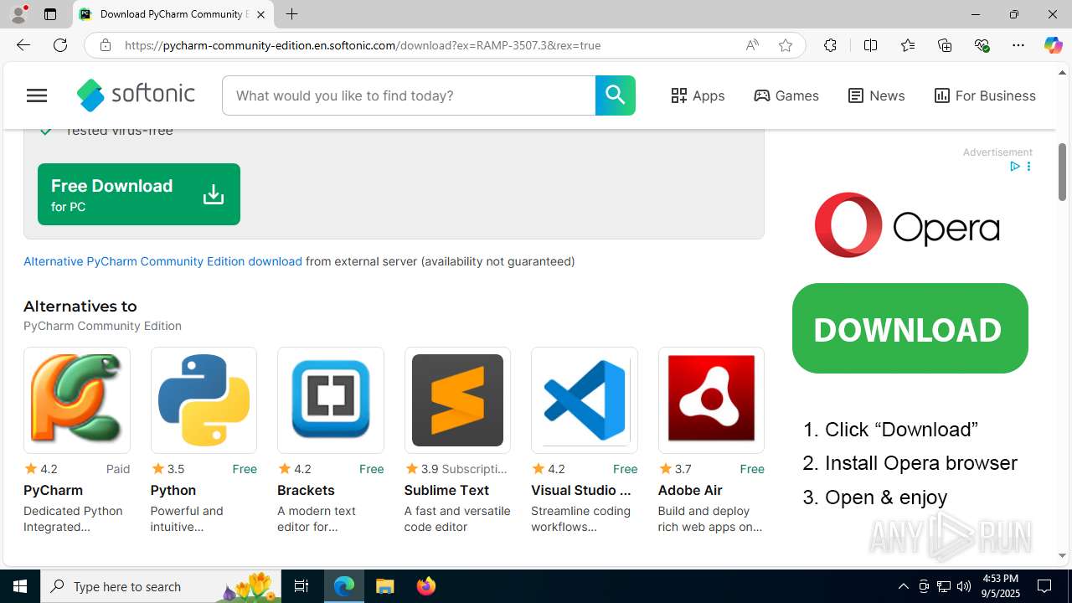Open the Sublime Text title link
Screen dimensions: 1072x603
point(446,490)
